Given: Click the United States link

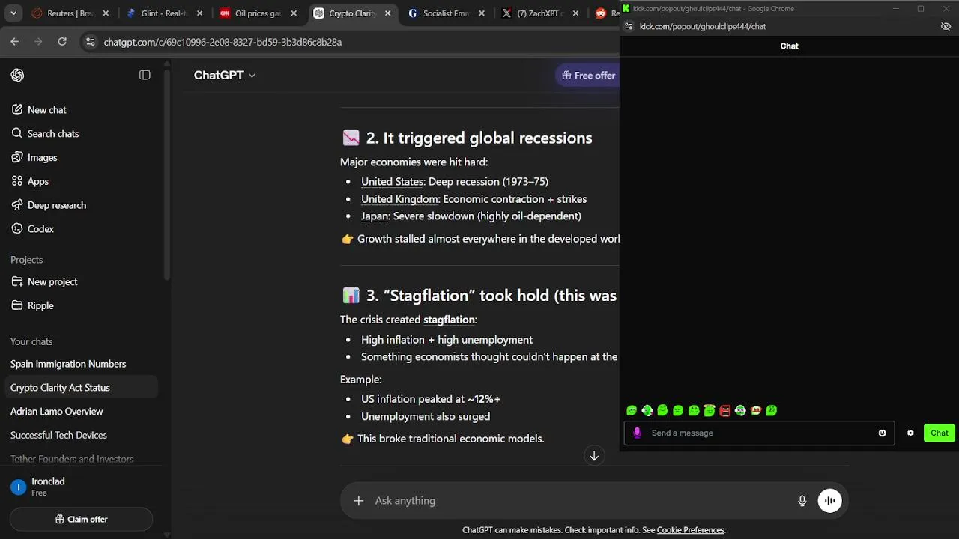Looking at the screenshot, I should [x=392, y=181].
